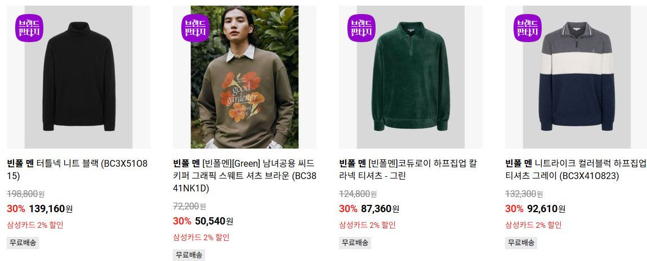Click 무료배송 tag under the black turtleneck

(x=23, y=242)
